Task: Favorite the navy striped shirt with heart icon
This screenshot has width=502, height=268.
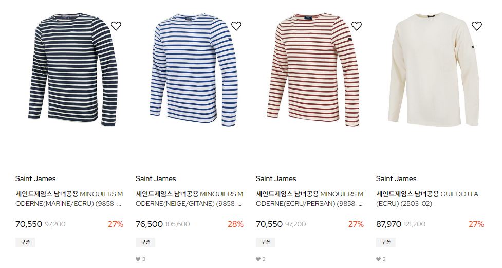Action: [x=116, y=26]
